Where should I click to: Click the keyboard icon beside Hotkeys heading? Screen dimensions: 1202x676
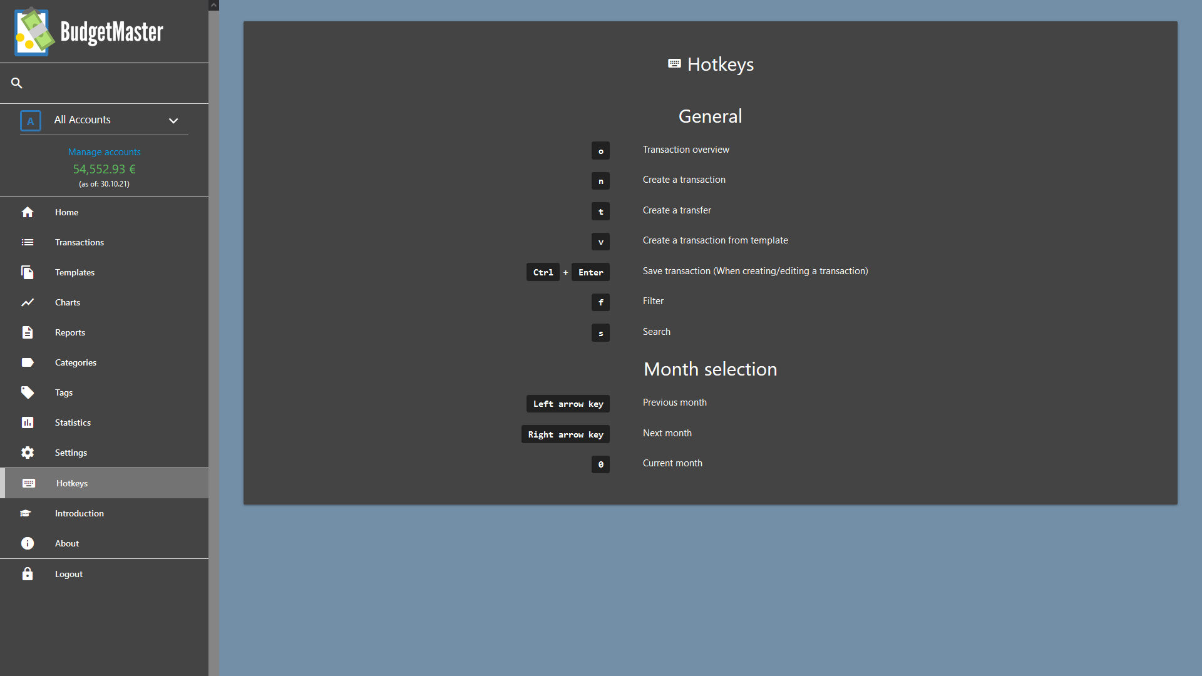pyautogui.click(x=674, y=64)
